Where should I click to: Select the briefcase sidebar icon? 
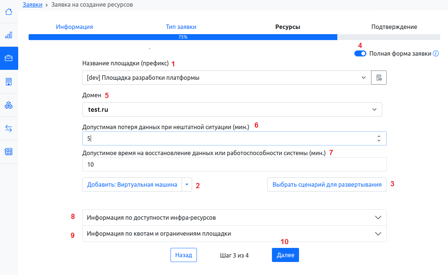[9, 58]
